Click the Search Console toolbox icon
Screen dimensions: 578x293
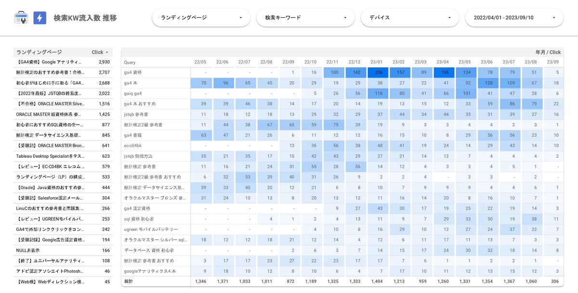click(x=22, y=18)
